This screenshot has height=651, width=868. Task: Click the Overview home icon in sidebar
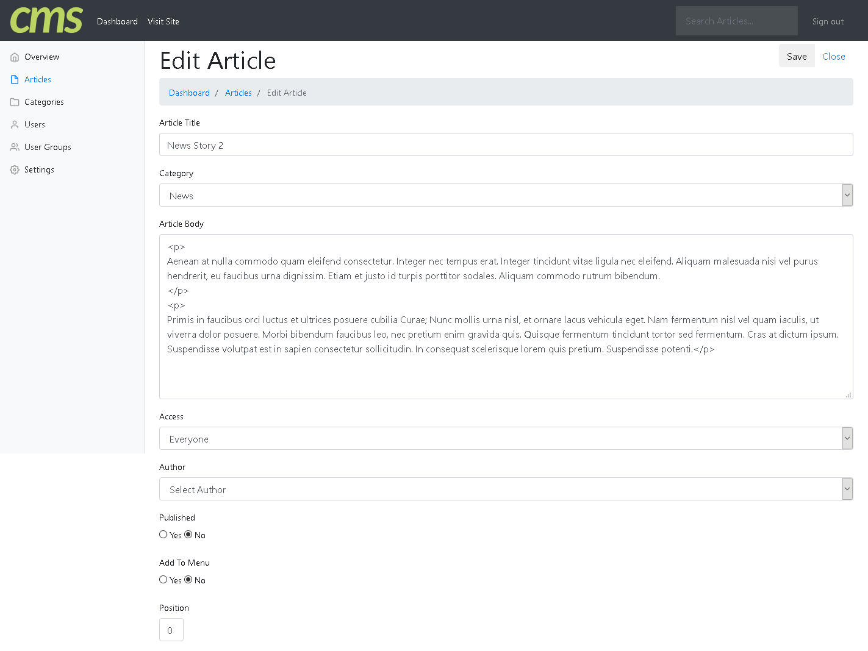point(15,57)
